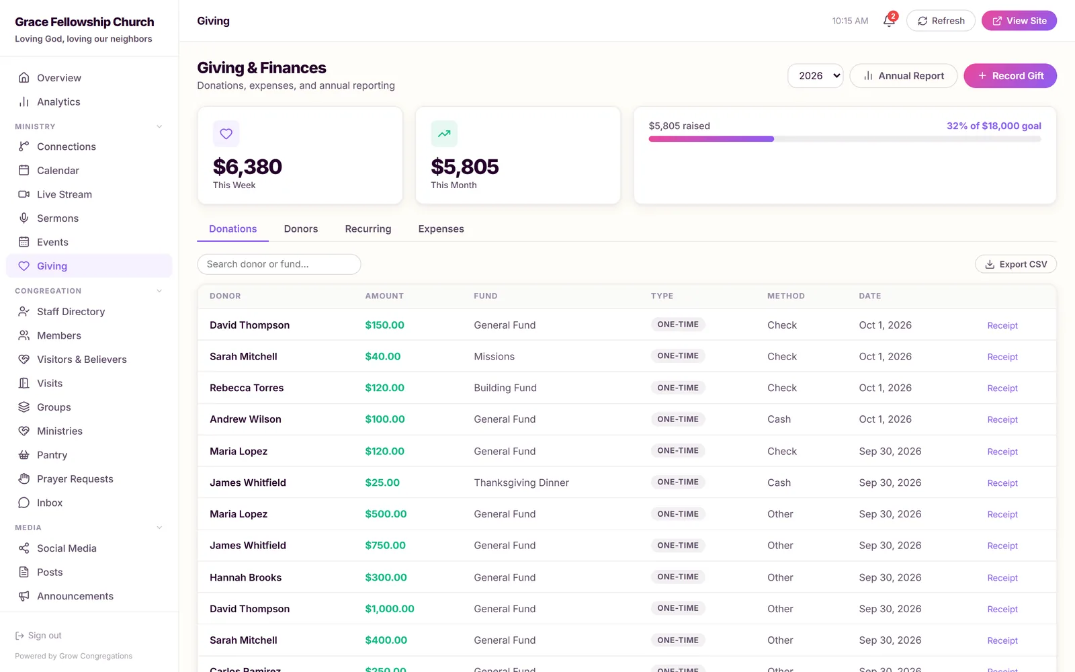The height and width of the screenshot is (672, 1075).
Task: Select the Donations tab
Action: [x=232, y=229]
